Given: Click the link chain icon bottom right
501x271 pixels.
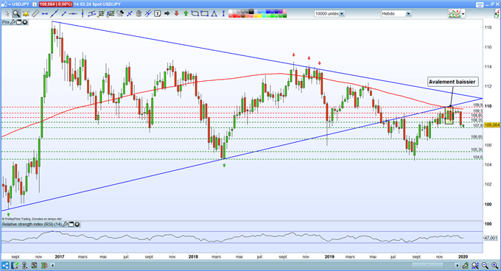Looking at the screenshot, I should (x=466, y=266).
